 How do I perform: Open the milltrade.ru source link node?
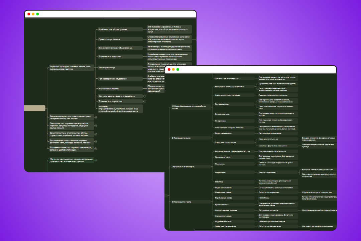(120, 109)
